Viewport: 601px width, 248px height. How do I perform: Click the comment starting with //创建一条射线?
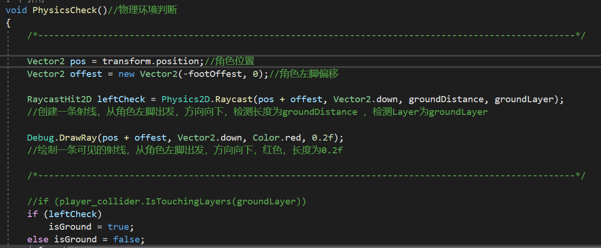258,112
